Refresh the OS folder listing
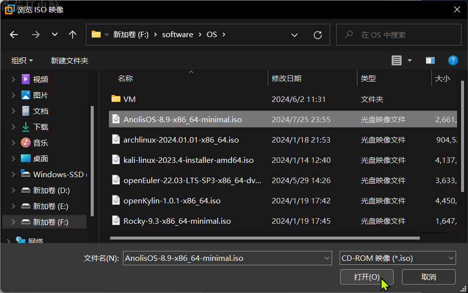Viewport: 468px width, 293px height. (318, 35)
